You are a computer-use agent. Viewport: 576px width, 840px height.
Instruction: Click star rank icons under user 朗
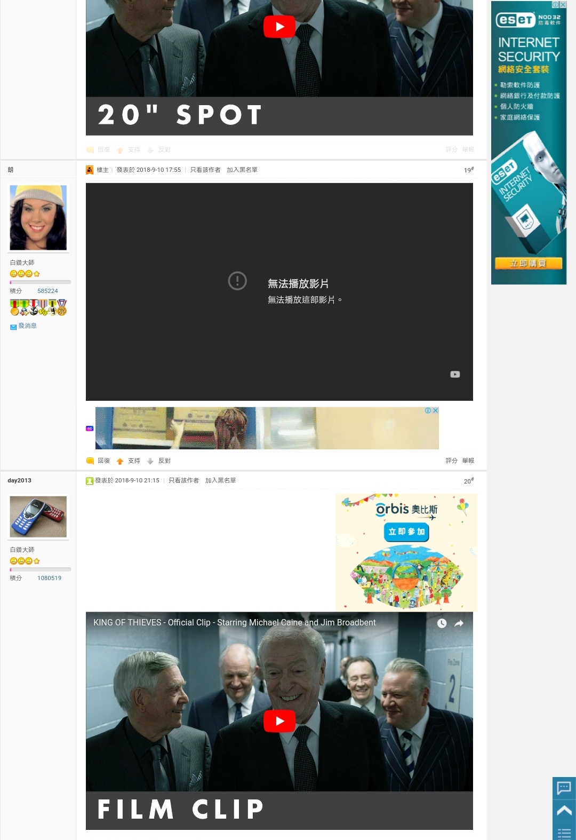tap(25, 274)
